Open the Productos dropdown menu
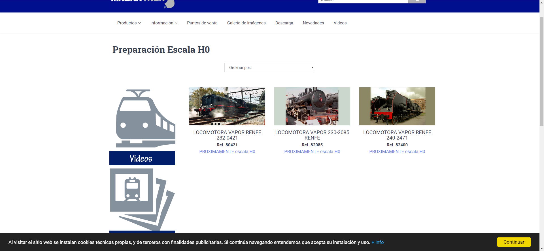The width and height of the screenshot is (544, 251). pyautogui.click(x=129, y=23)
